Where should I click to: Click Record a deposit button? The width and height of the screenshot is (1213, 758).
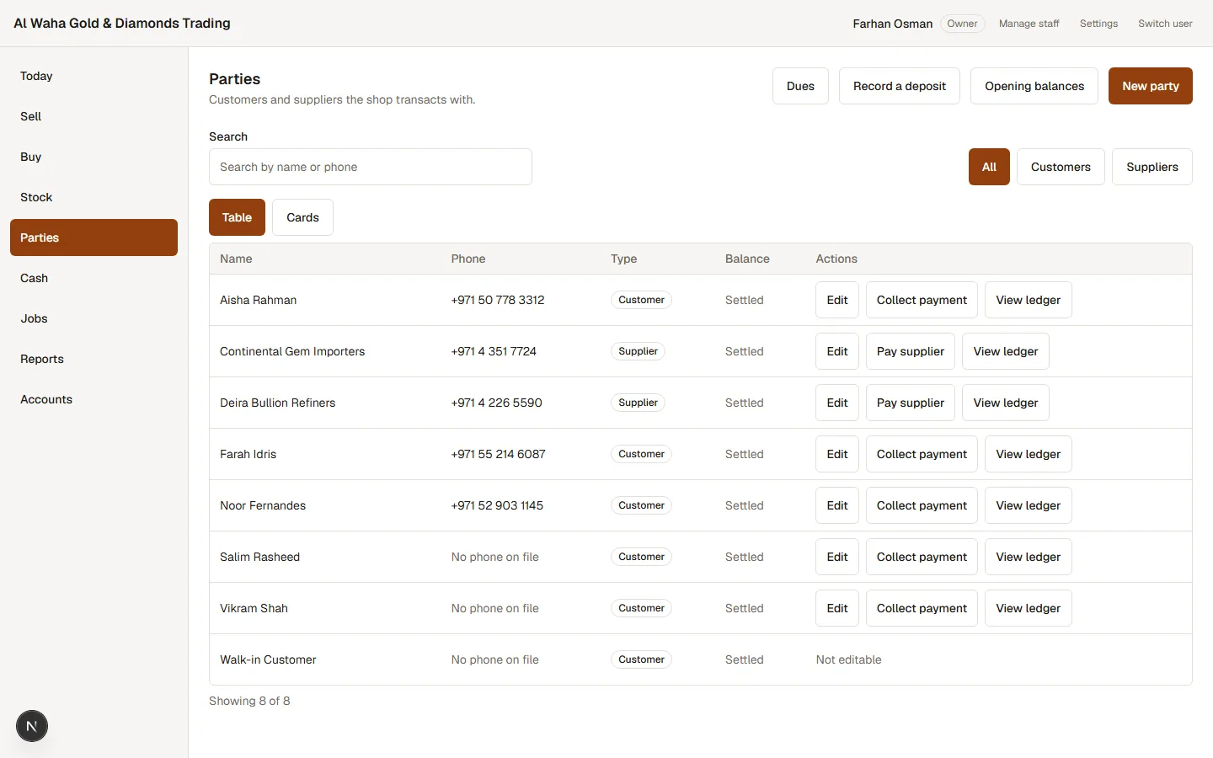pyautogui.click(x=900, y=86)
